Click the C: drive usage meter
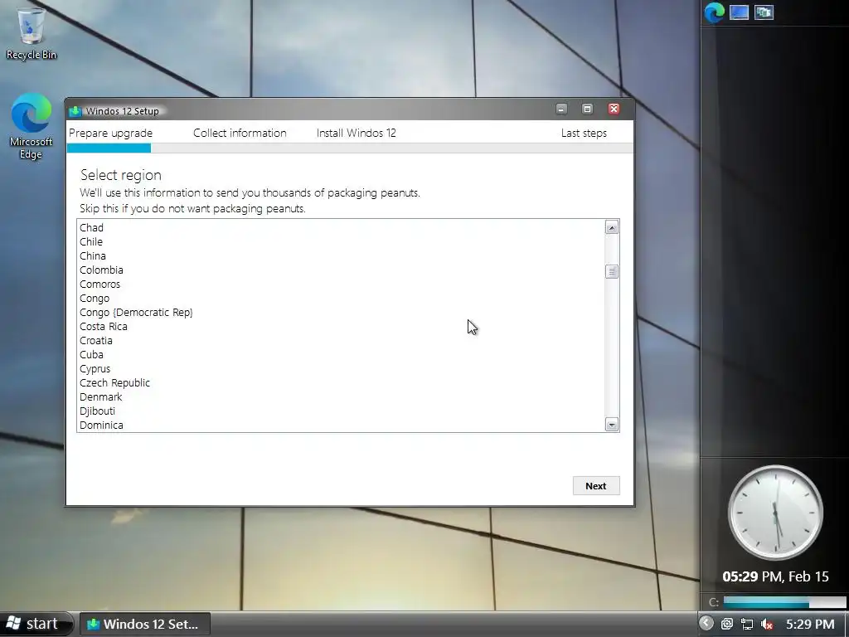 pos(784,602)
